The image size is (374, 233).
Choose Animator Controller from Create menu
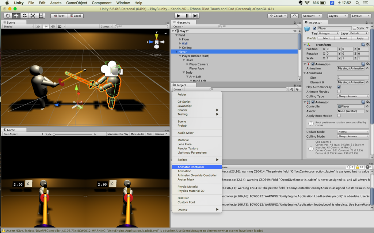coord(197,167)
